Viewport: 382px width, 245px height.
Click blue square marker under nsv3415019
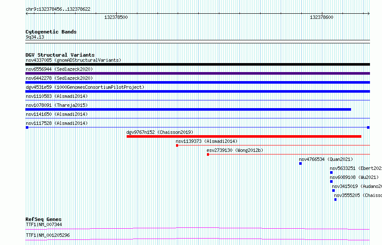[x=333, y=191]
